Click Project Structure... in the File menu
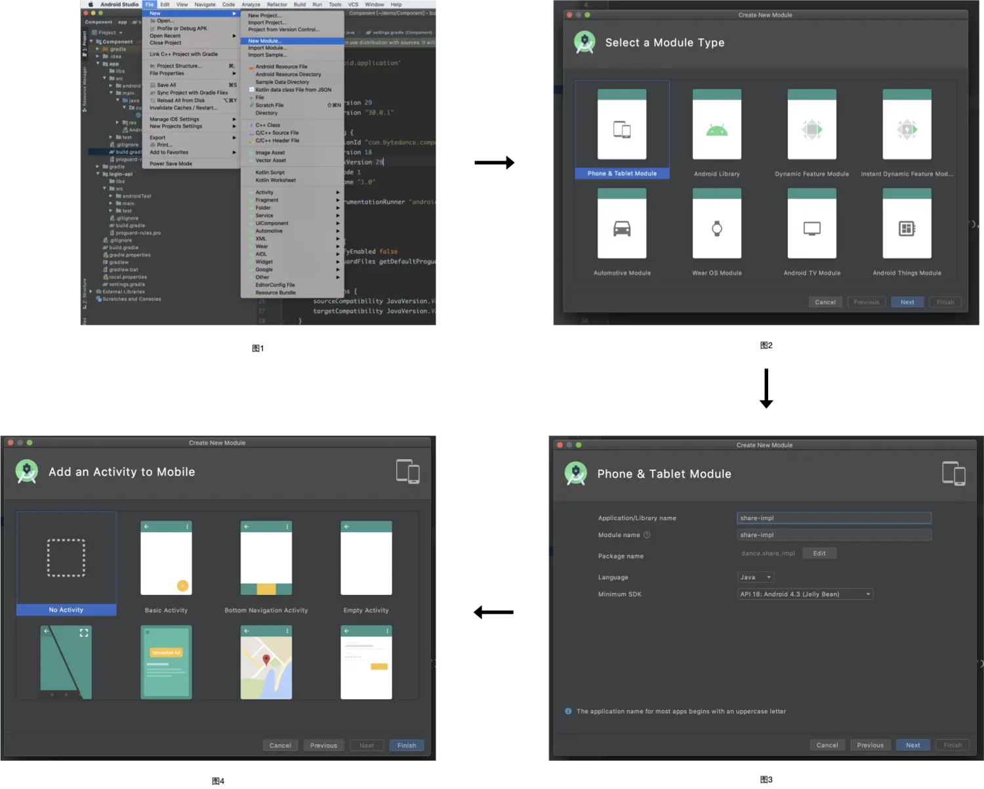This screenshot has width=984, height=789. 191,66
